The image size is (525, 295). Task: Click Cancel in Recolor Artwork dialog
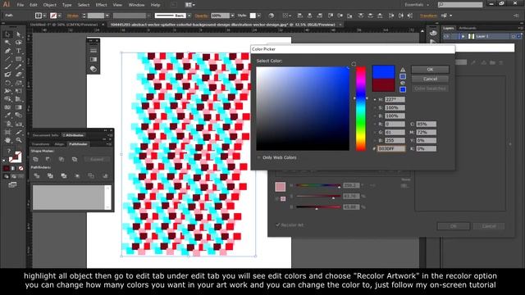[489, 226]
